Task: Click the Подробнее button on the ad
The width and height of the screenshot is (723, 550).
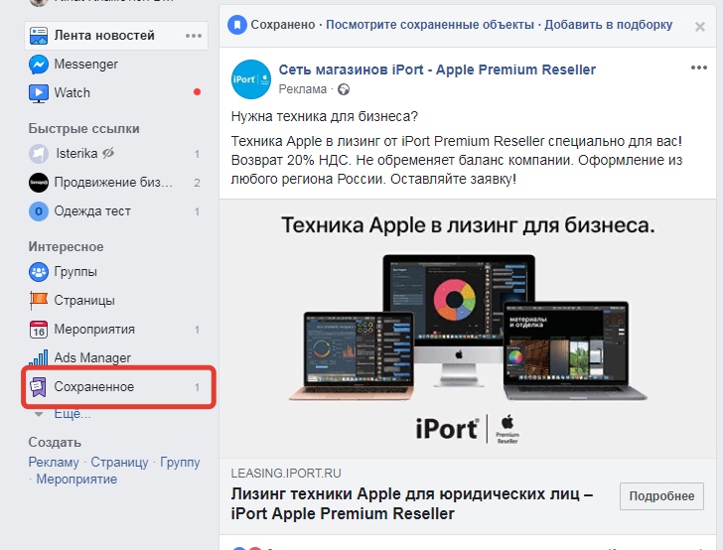Action: point(661,496)
